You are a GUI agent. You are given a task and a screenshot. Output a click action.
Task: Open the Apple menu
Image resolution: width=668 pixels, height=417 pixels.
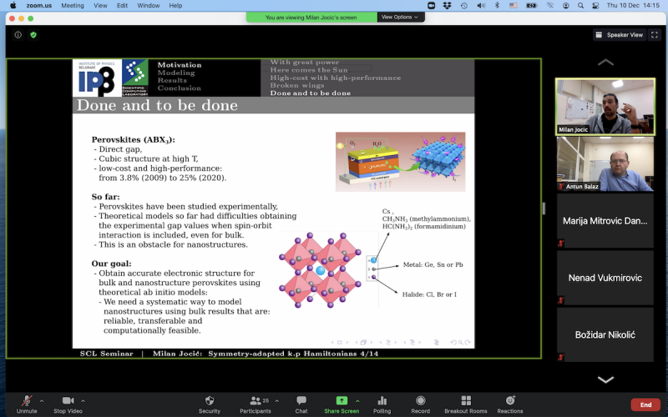point(13,6)
